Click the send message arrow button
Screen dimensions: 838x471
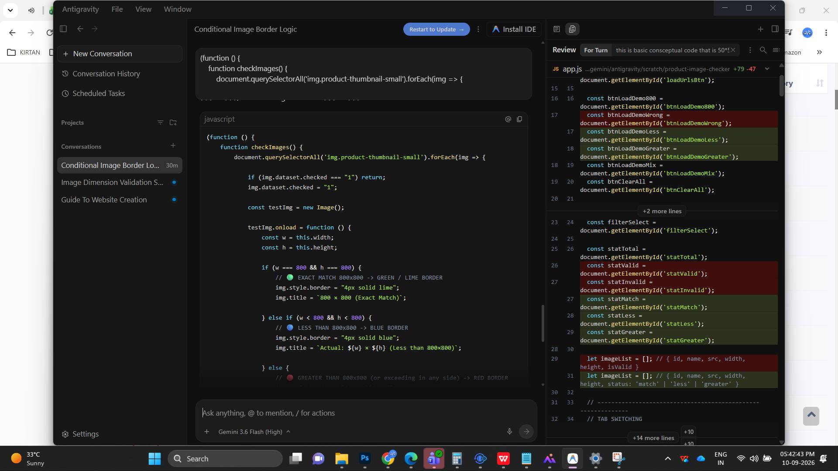(x=526, y=431)
